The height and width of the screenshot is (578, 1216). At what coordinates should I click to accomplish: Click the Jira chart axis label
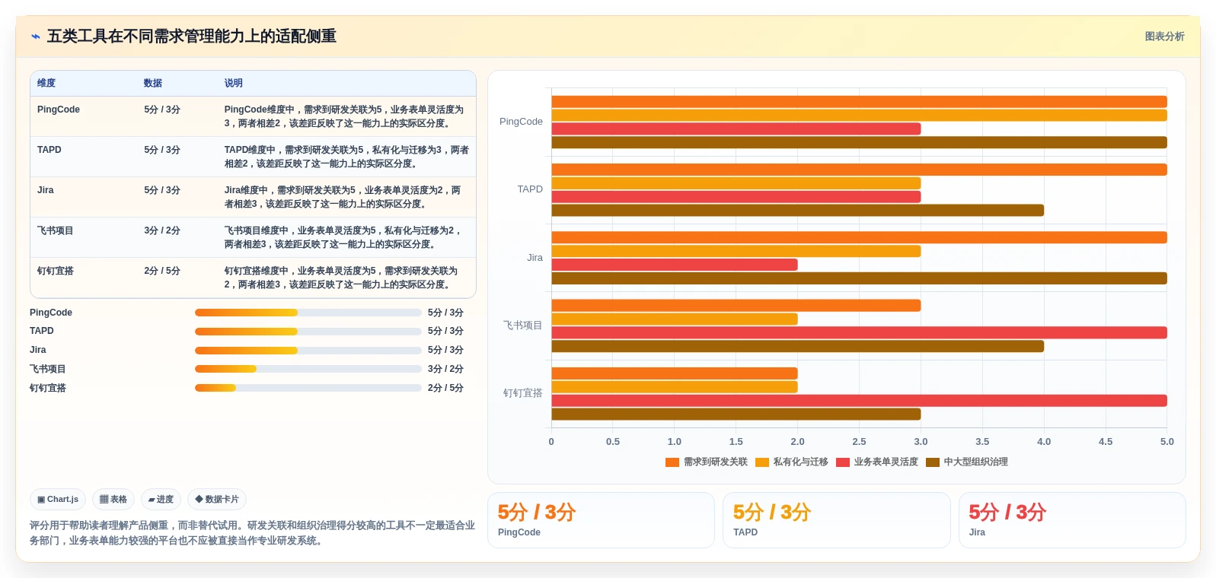tap(535, 258)
